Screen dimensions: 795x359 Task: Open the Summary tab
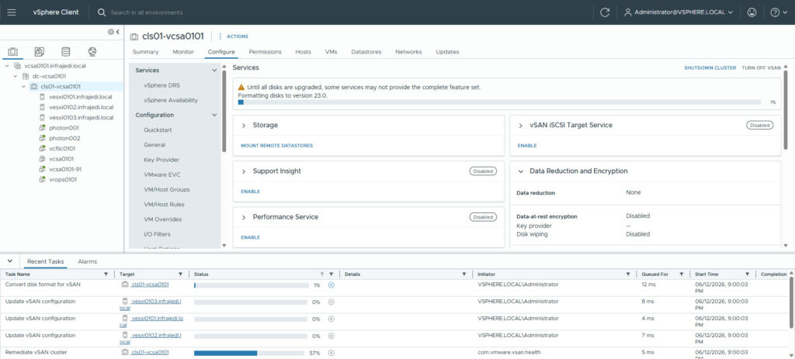(145, 52)
